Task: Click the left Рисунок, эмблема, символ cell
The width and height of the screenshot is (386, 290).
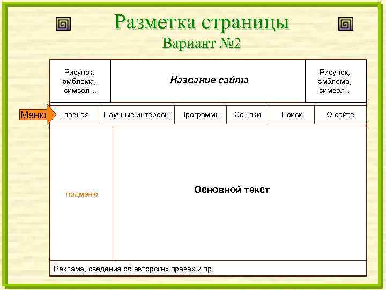Action: tap(80, 81)
